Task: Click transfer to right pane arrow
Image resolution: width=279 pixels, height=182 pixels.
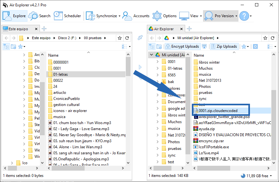Action: coord(140,67)
